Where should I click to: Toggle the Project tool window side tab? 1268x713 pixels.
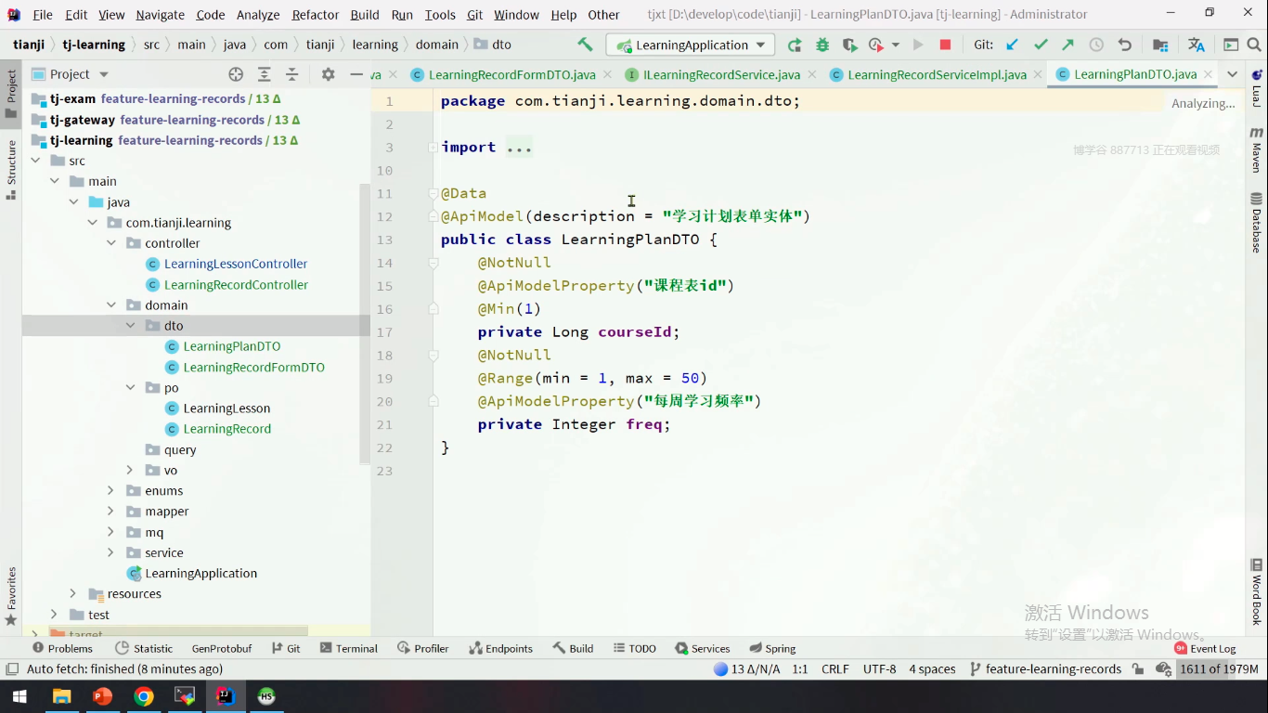pos(11,95)
